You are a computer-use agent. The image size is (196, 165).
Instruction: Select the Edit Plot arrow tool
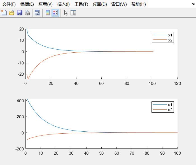[66, 13]
